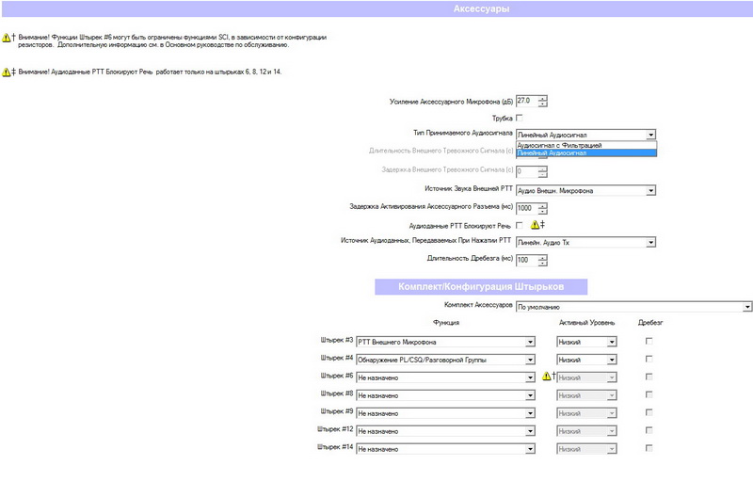
Task: Click warning icon next to Аудиоданные PTT Блокируют Речь checkbox
Action: tap(535, 224)
